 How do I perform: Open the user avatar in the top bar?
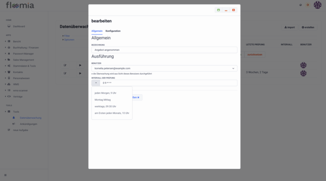pyautogui.click(x=318, y=5)
